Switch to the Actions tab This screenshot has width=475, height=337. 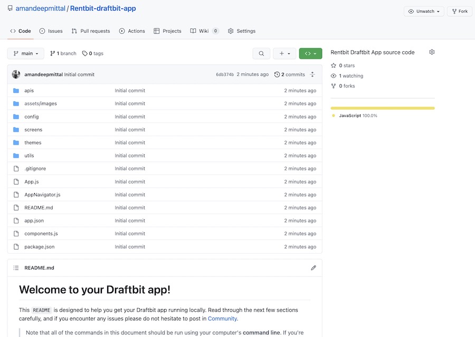click(132, 31)
